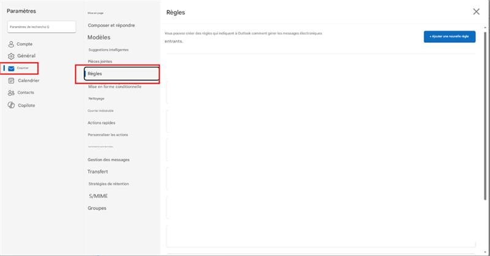Open the Calendrier settings category
The width and height of the screenshot is (490, 256).
point(24,81)
